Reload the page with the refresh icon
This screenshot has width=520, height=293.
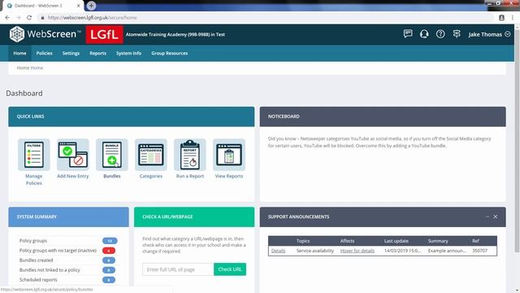[x=29, y=18]
